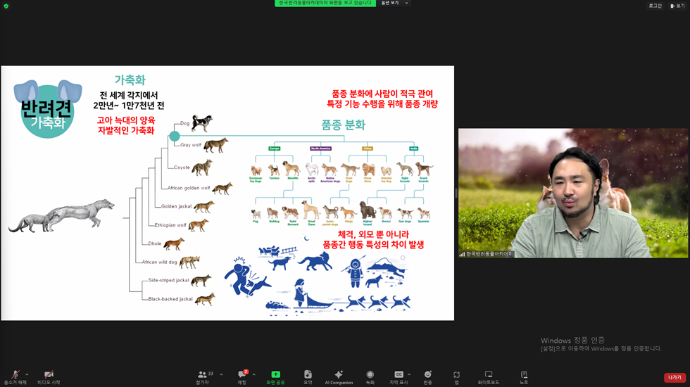Viewport: 690px width, 387px height.
Task: Launch AI Companion
Action: [339, 377]
